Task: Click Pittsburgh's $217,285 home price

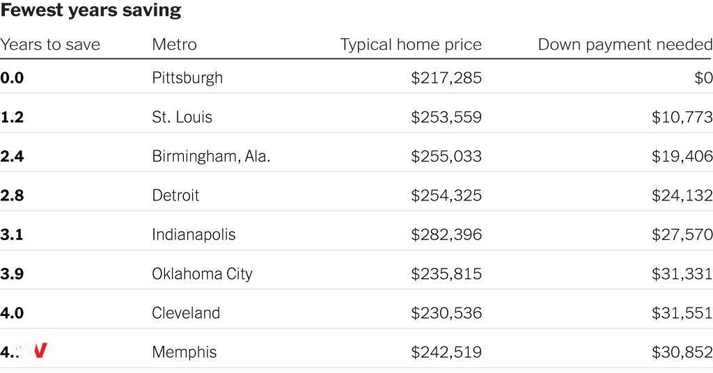Action: click(446, 78)
